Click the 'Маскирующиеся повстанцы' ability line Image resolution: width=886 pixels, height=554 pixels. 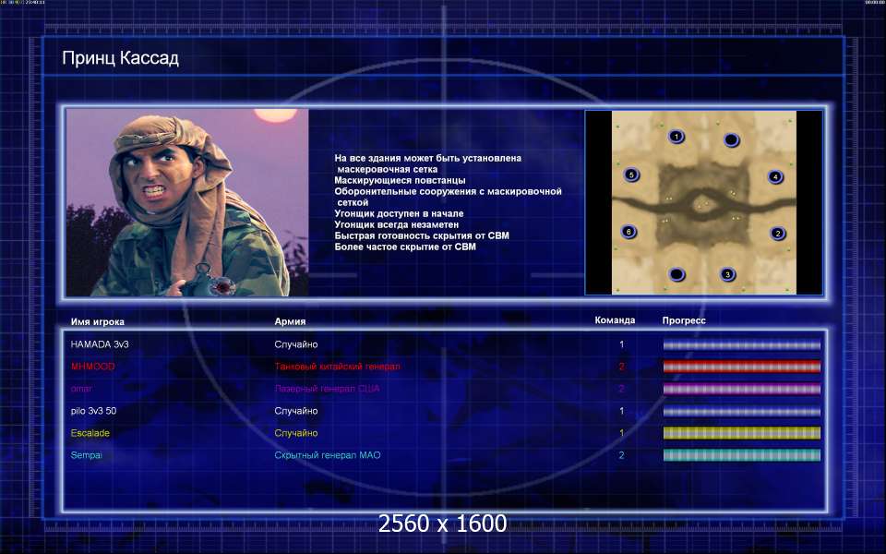pos(400,180)
